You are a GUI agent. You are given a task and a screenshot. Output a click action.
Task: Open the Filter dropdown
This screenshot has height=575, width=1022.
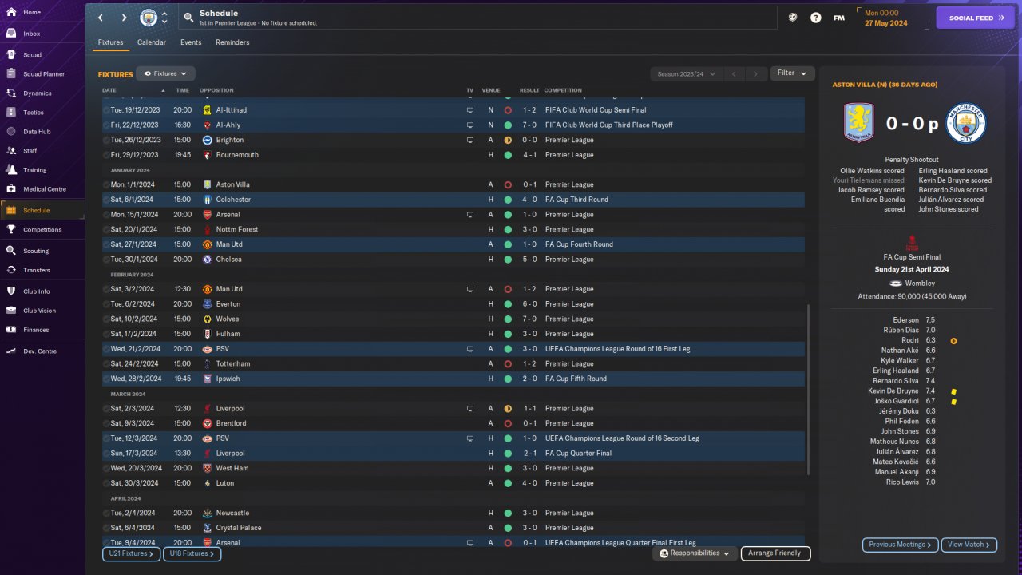point(792,73)
